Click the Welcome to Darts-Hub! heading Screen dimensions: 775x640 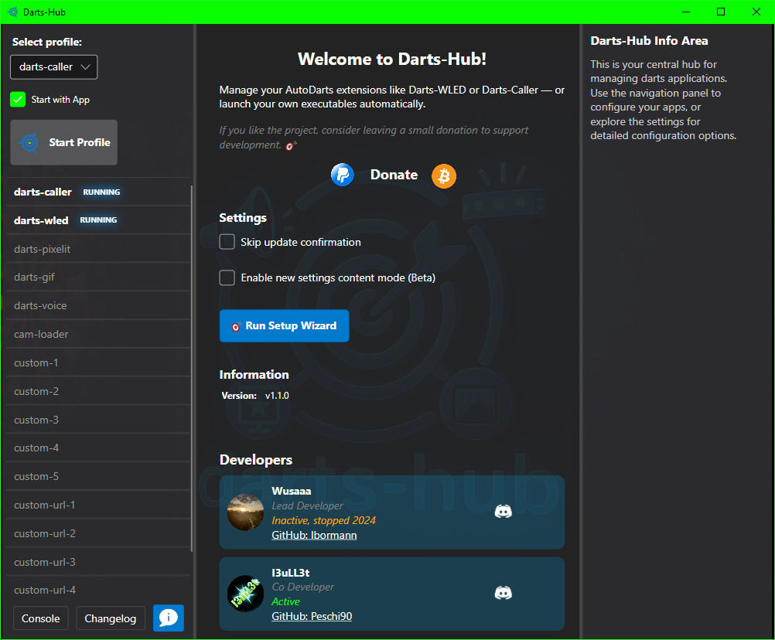(392, 60)
